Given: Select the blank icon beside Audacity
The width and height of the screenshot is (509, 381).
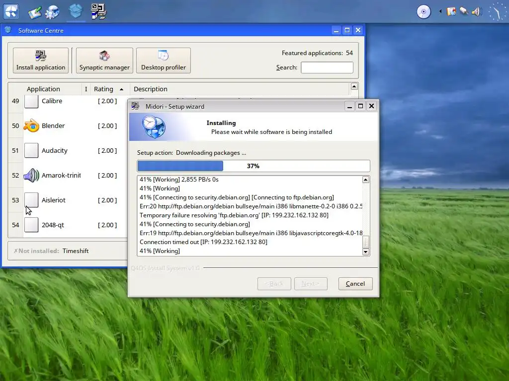Looking at the screenshot, I should (x=31, y=150).
